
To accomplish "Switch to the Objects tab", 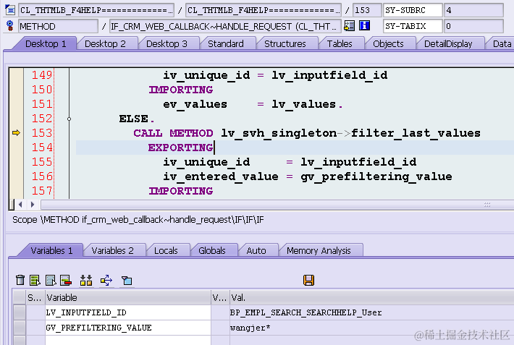I will tap(388, 43).
